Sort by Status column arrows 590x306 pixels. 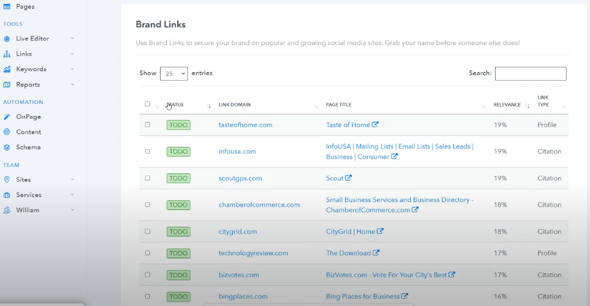click(209, 106)
